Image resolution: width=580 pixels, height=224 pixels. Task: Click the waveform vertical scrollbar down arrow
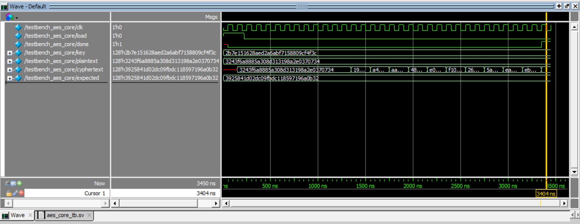(x=574, y=172)
